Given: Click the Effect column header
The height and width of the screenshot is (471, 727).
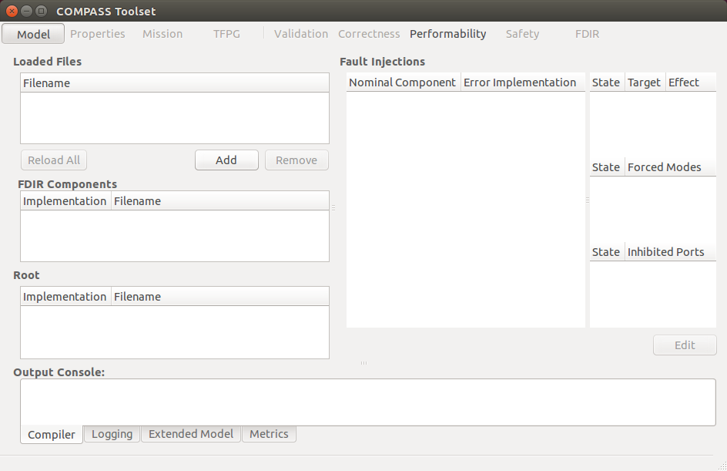Looking at the screenshot, I should coord(691,82).
